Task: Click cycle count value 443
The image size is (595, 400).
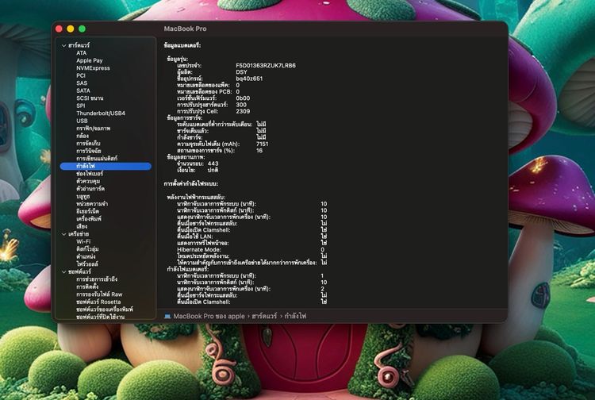Action: pyautogui.click(x=213, y=163)
